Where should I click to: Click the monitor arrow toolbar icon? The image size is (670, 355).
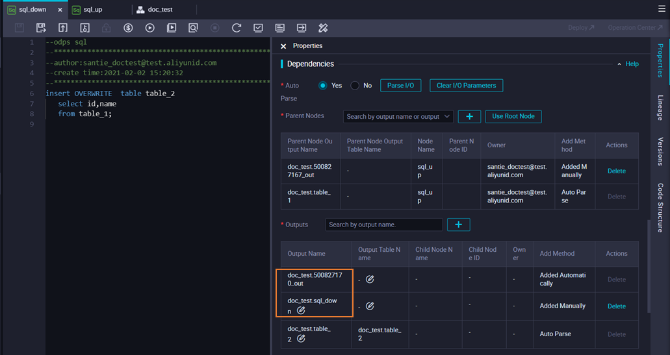[x=302, y=28]
